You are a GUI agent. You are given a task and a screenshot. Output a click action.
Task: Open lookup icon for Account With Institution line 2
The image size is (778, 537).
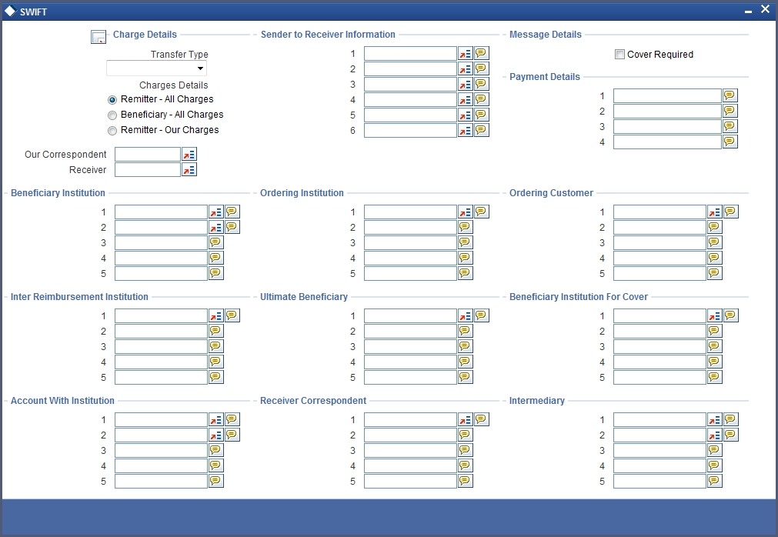(215, 435)
